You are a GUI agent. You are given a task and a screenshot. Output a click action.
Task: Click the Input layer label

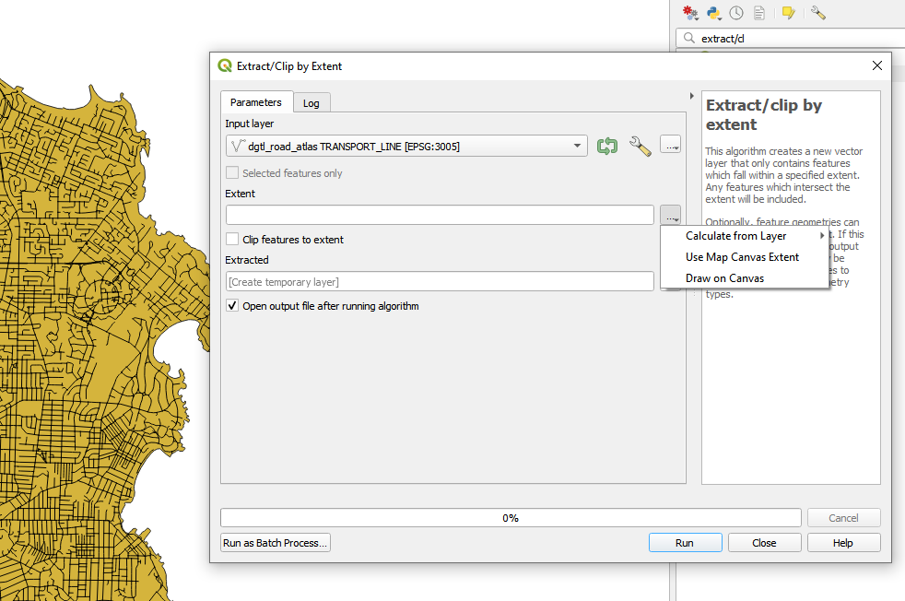point(250,124)
